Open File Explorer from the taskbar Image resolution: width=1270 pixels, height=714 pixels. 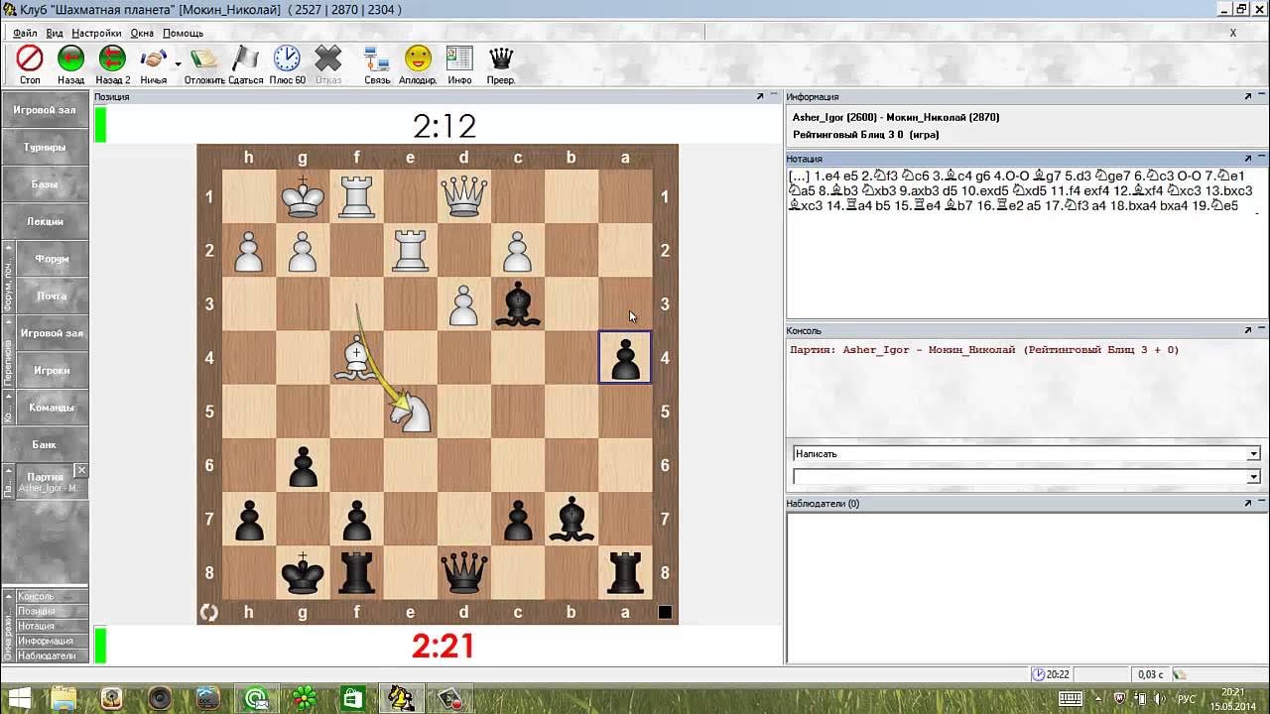64,699
